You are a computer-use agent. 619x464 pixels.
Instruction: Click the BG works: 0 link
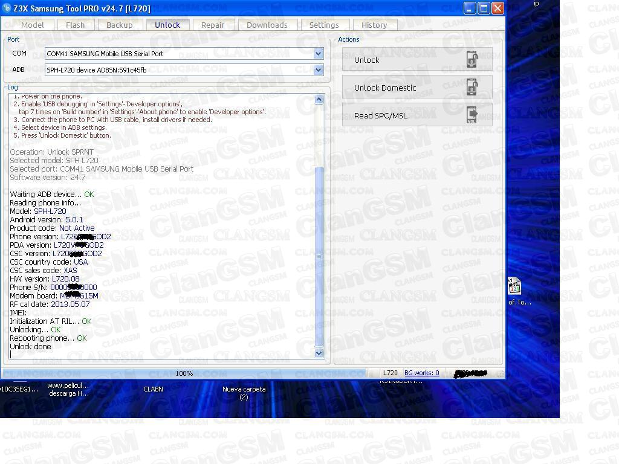coord(421,373)
